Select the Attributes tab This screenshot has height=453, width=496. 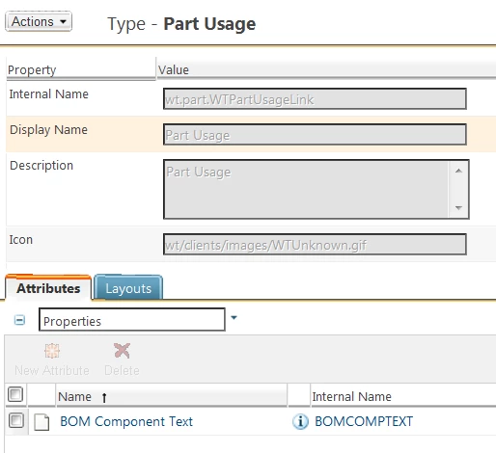click(48, 288)
